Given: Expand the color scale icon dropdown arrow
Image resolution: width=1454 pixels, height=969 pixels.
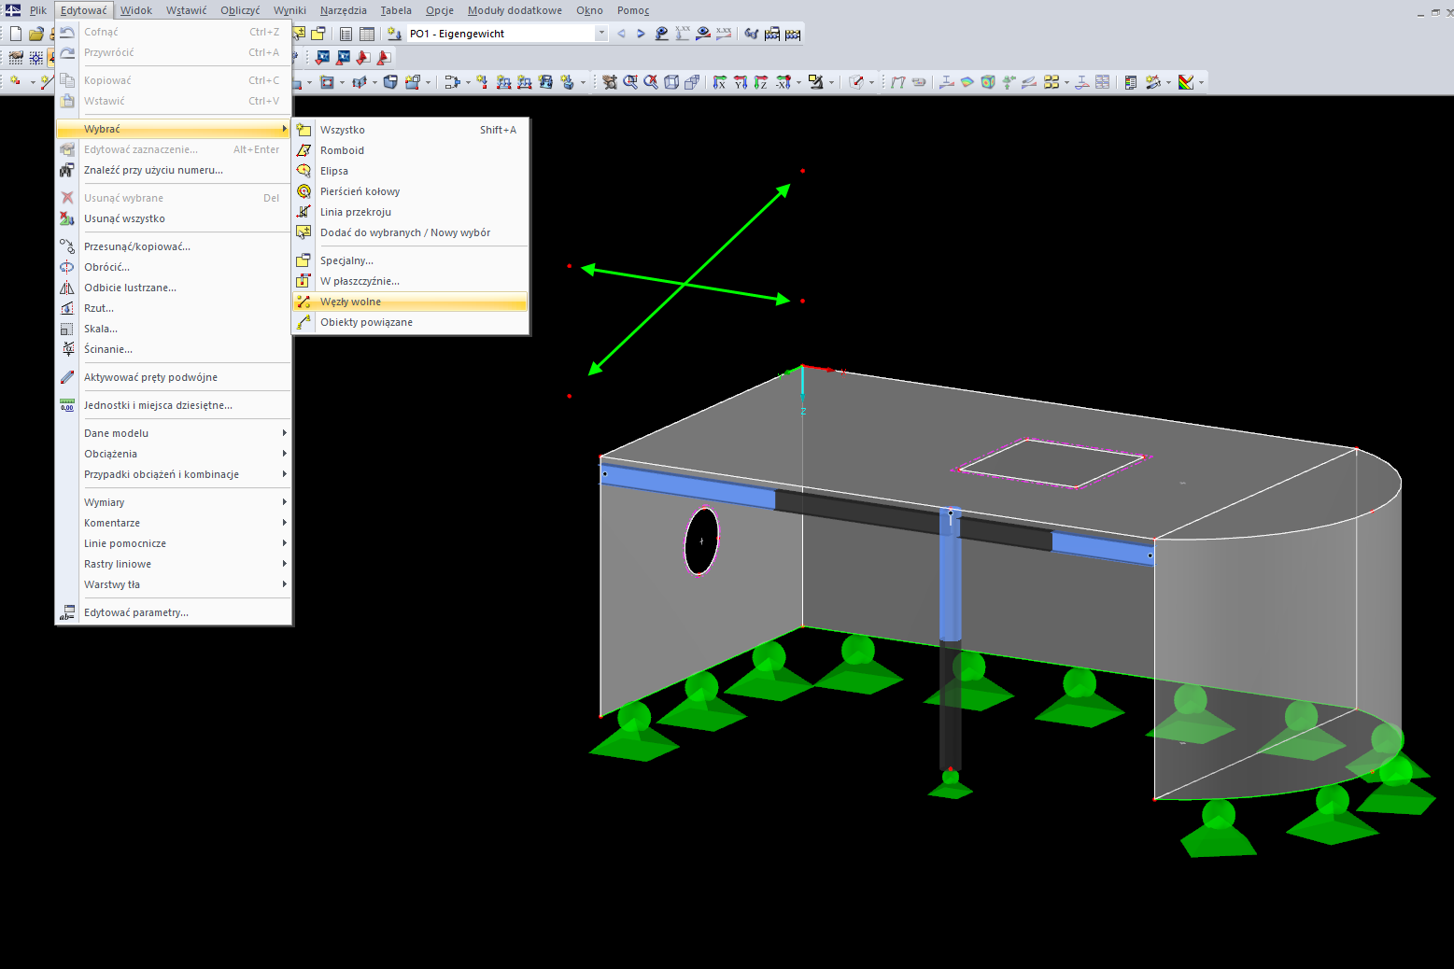Looking at the screenshot, I should point(1201,82).
